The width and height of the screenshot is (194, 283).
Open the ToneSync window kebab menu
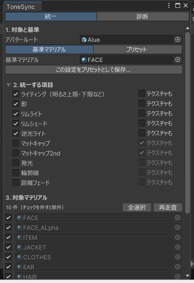click(169, 5)
